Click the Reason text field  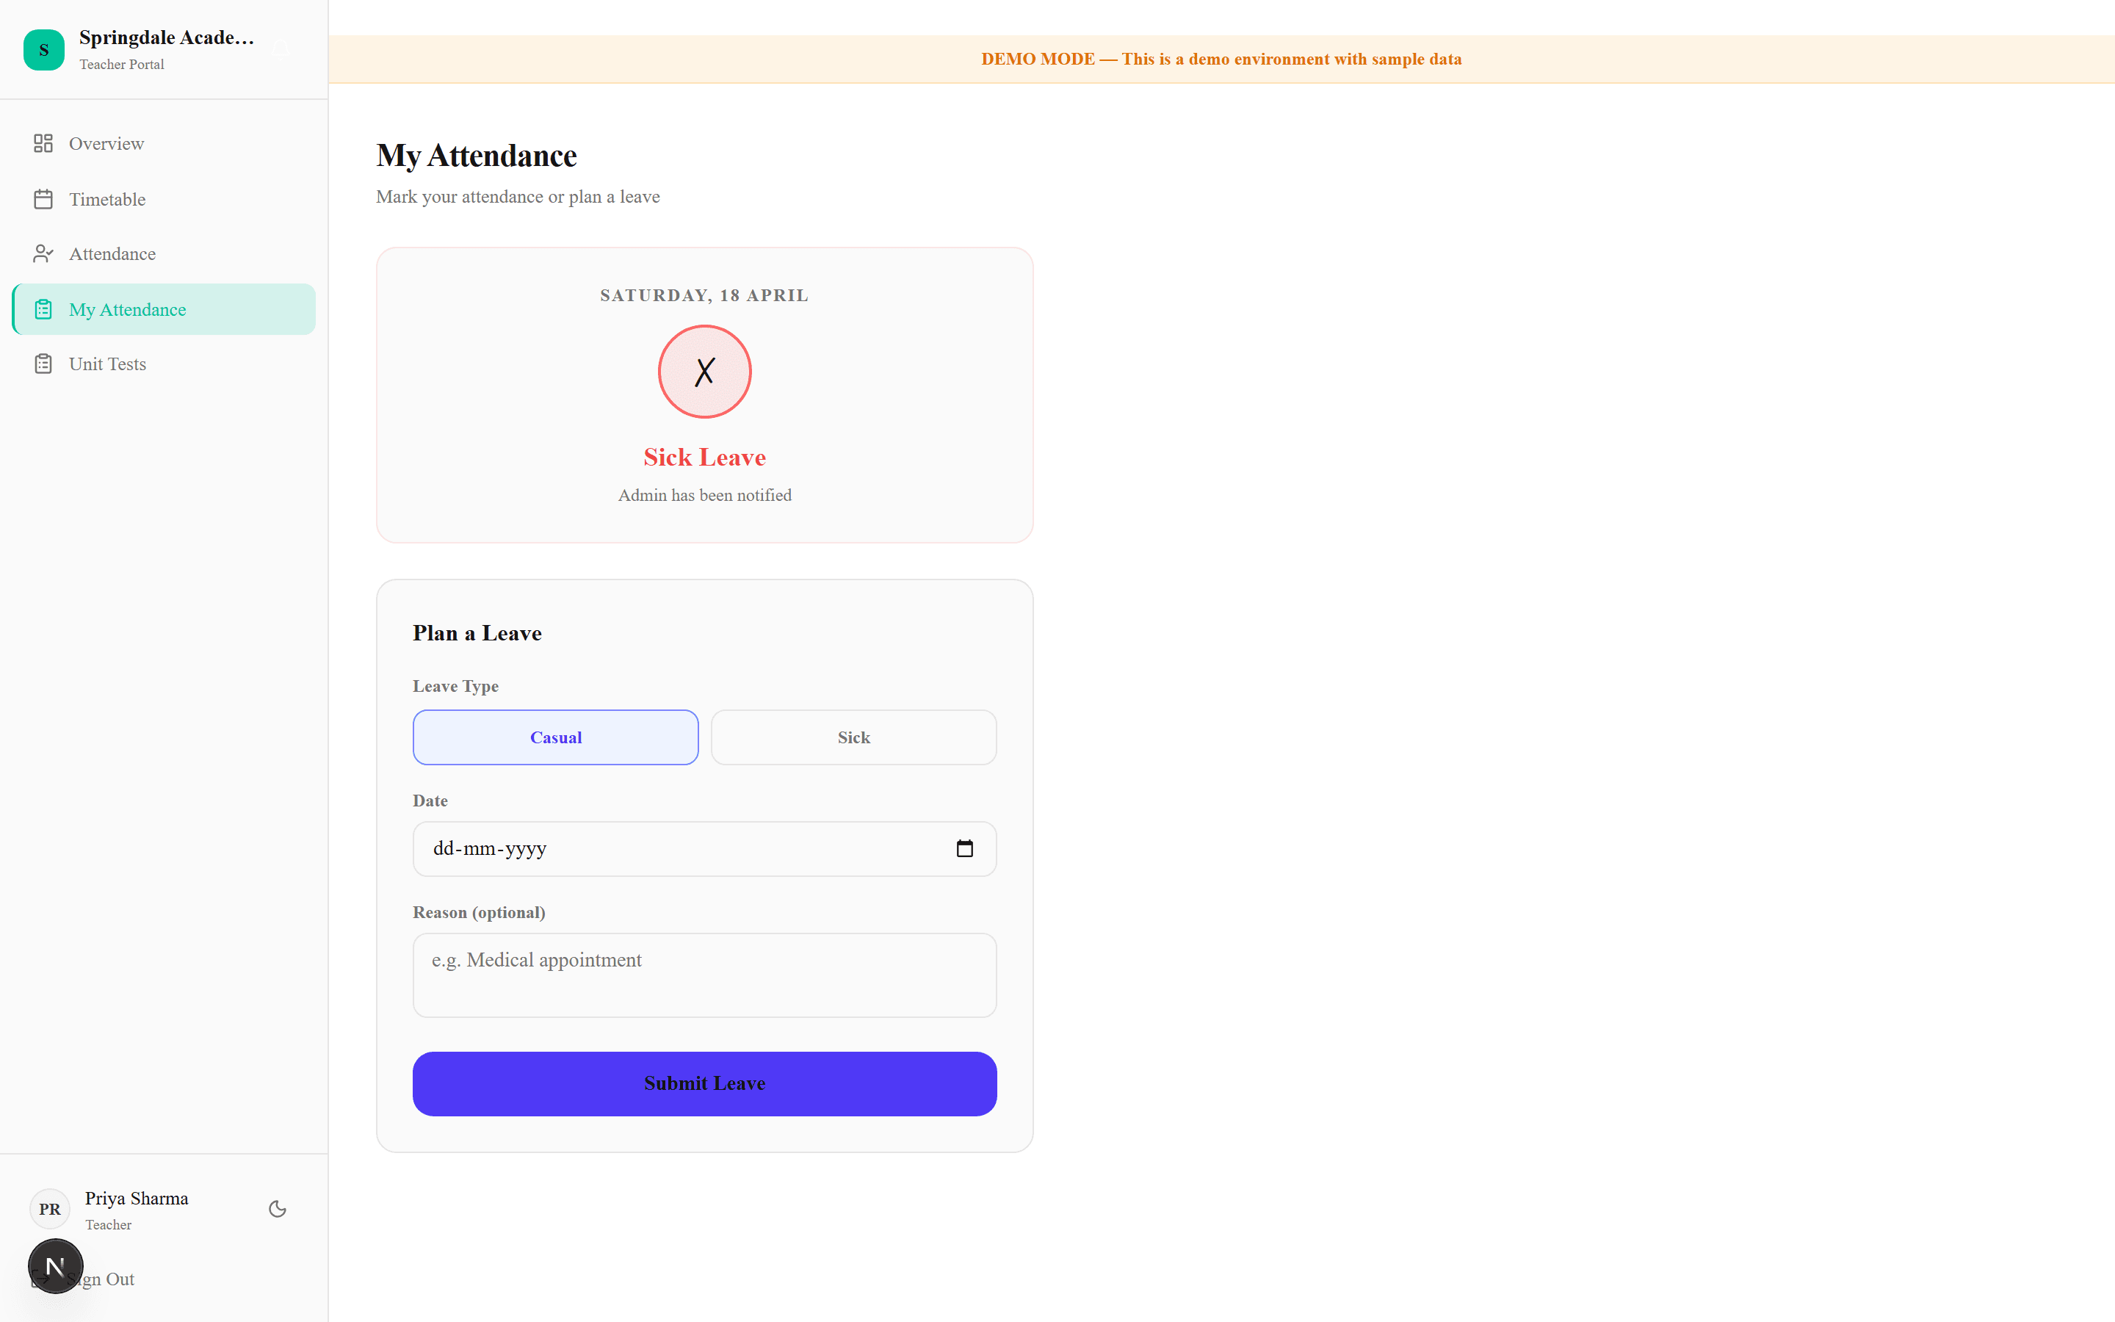pos(704,975)
